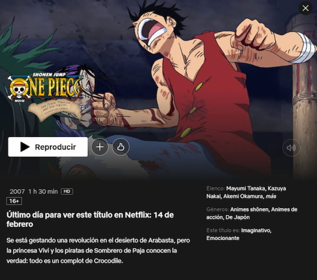This screenshot has width=317, height=280.
Task: Browse the De Japón genre
Action: coord(237,217)
